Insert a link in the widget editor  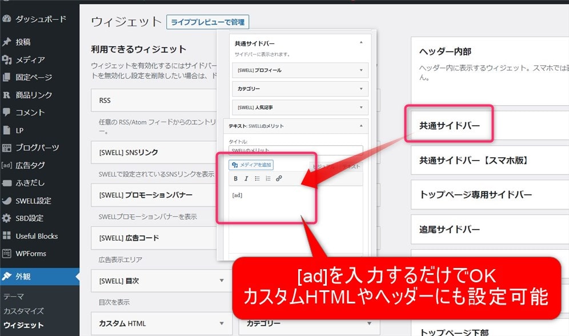coord(279,178)
